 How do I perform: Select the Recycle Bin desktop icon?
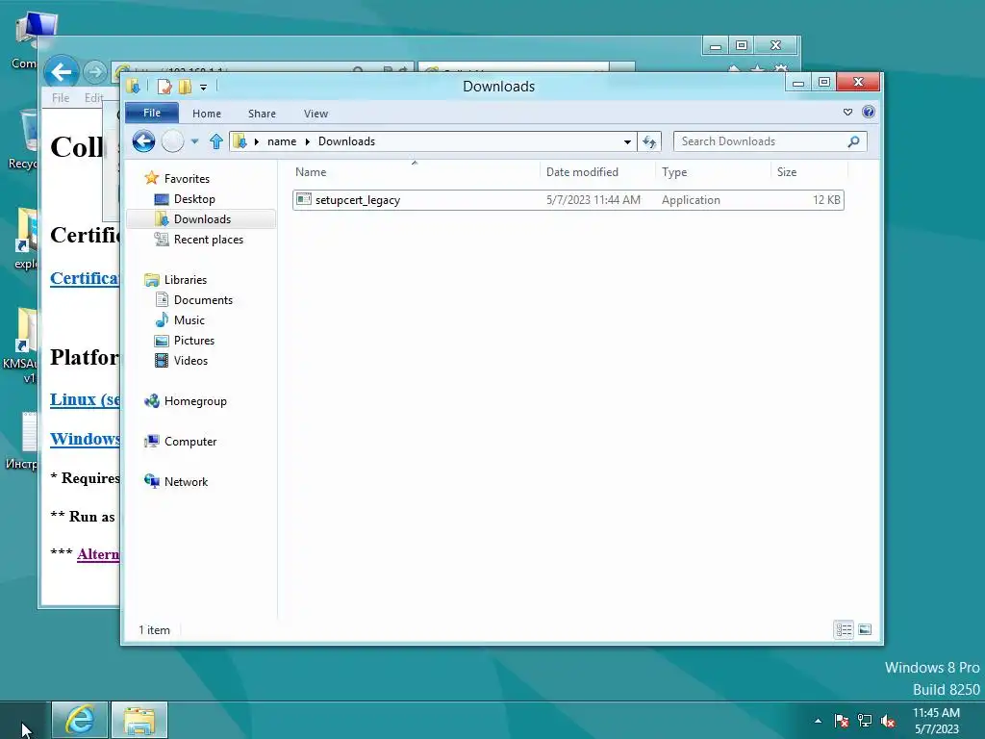(x=24, y=140)
